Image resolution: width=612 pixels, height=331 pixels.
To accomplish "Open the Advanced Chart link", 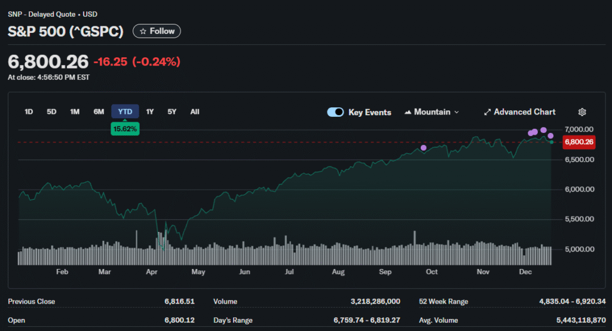I will tap(524, 112).
